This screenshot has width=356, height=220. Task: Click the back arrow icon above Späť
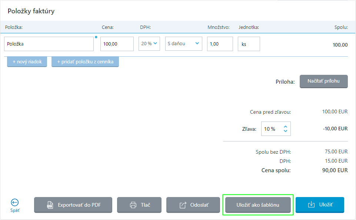pos(15,202)
